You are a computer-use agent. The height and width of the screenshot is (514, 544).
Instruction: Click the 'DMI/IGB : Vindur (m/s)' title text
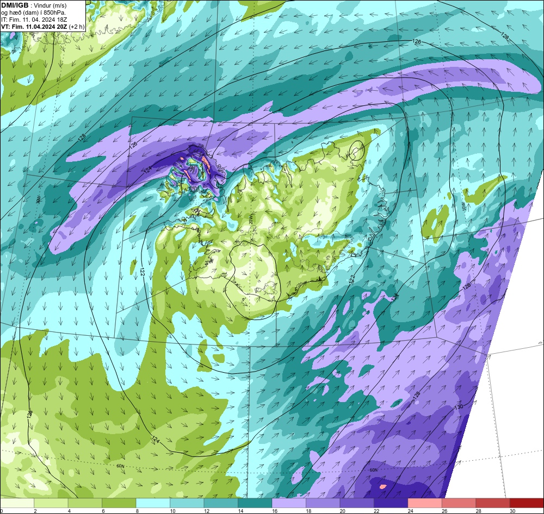coord(34,5)
